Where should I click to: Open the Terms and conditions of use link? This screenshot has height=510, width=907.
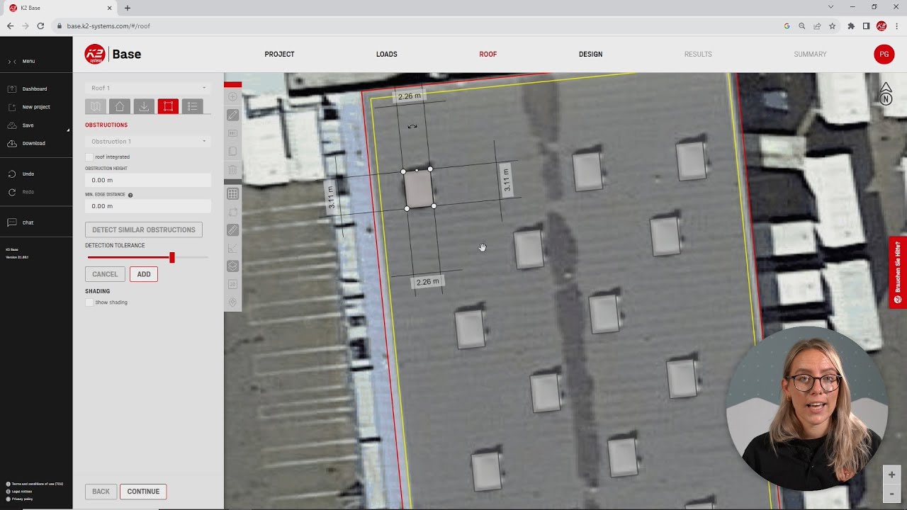tap(35, 484)
